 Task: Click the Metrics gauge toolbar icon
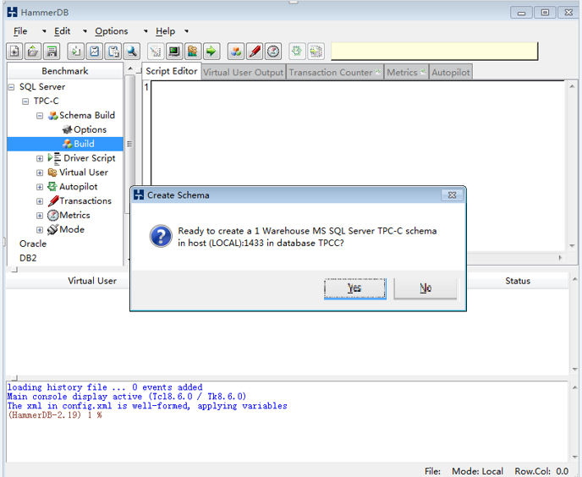pos(273,52)
